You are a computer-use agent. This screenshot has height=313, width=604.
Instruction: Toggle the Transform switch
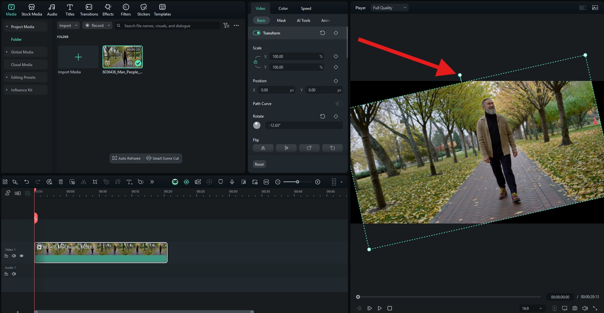click(x=257, y=33)
